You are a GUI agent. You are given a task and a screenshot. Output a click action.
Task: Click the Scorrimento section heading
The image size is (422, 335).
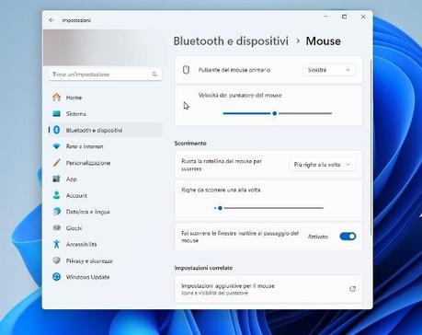coord(190,144)
